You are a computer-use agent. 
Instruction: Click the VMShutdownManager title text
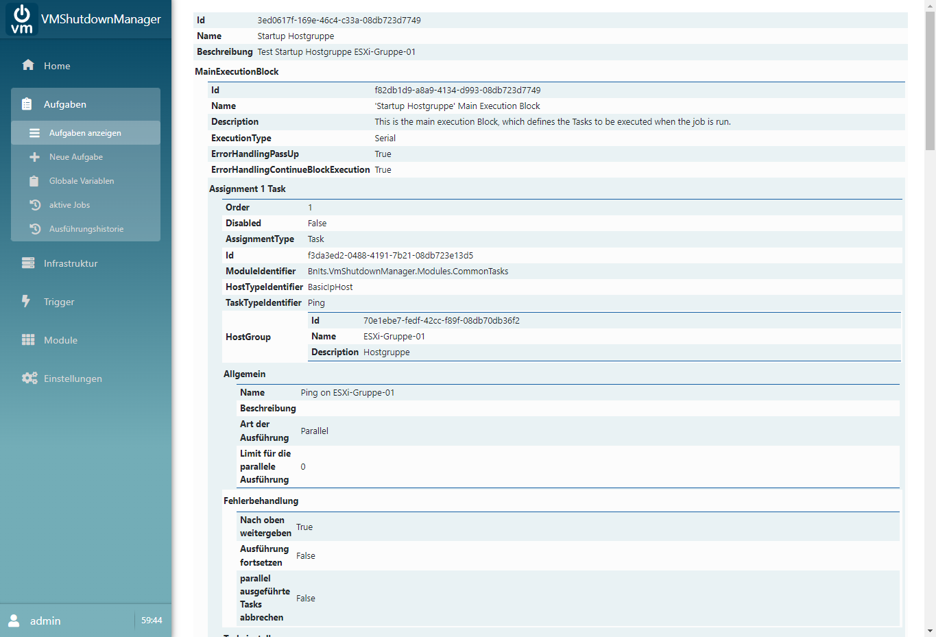click(101, 19)
